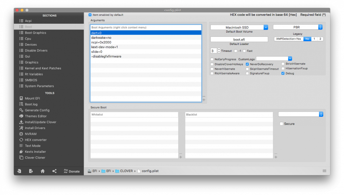Click the Generate Config icon

[x=21, y=110]
